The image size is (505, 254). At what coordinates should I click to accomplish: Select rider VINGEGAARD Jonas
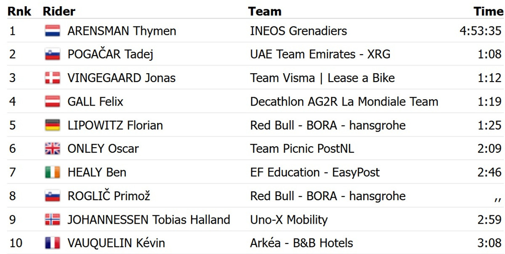click(x=121, y=78)
